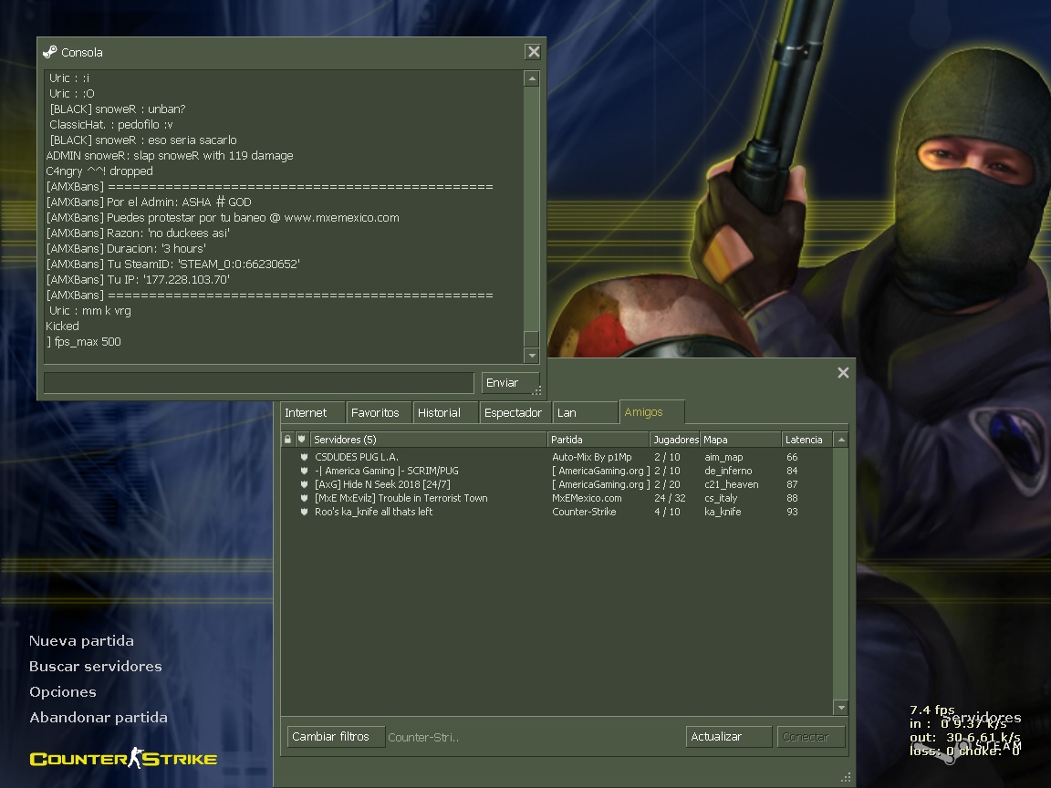Click the Conectar button

click(810, 736)
